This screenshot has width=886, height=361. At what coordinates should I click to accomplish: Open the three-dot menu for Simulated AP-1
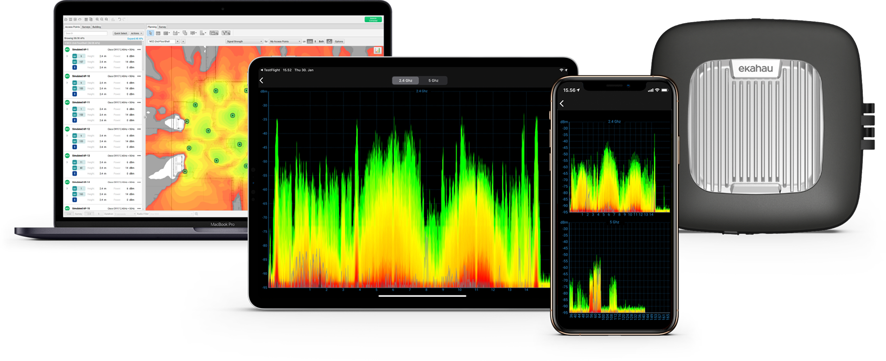click(139, 50)
